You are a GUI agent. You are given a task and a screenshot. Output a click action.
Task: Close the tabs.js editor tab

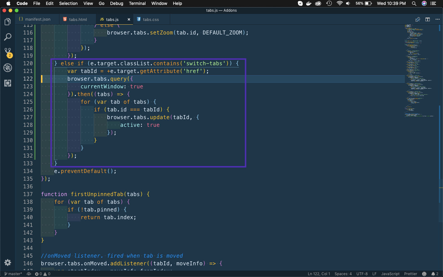tap(129, 19)
